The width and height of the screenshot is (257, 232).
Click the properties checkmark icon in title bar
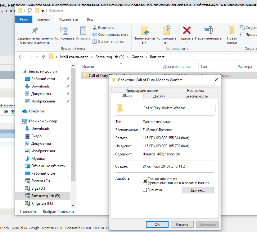click(x=30, y=11)
